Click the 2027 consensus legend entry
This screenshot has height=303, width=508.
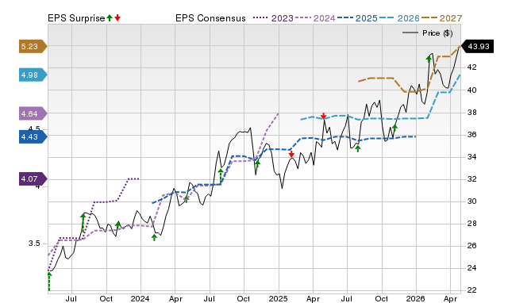[x=441, y=18]
